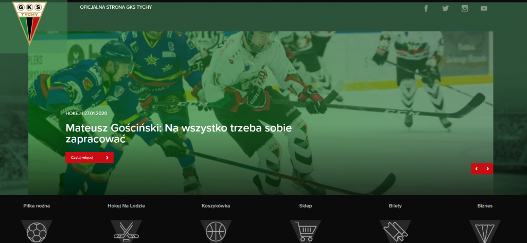Screen dimensions: 527x243
Task: Open the Instagram profile icon
Action: 465,8
